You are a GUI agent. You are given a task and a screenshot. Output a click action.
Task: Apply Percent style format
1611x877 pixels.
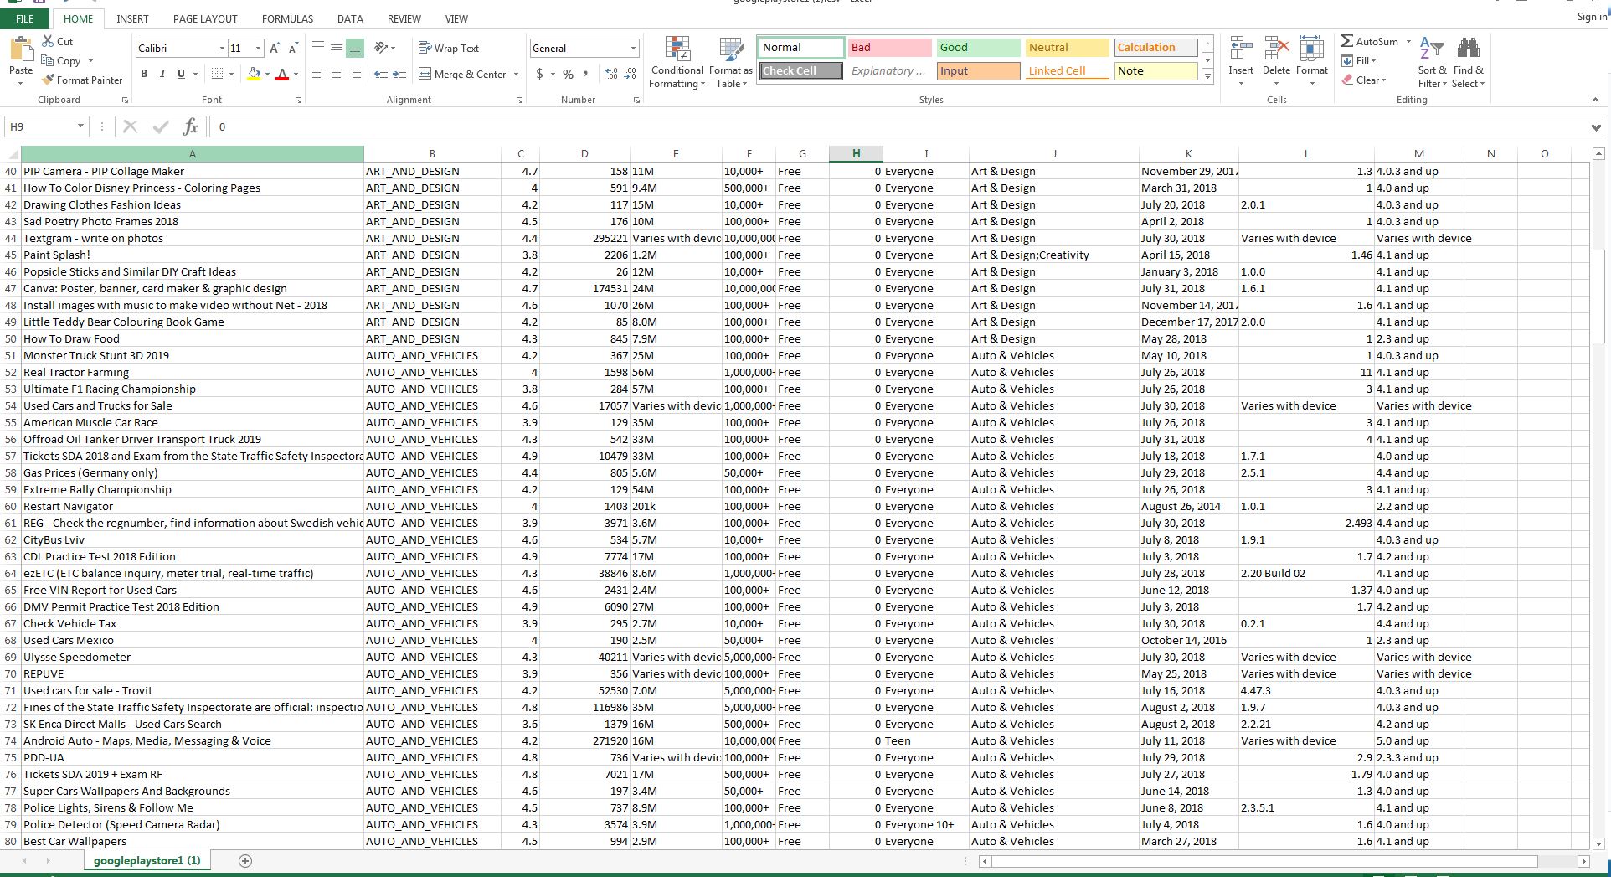(568, 74)
